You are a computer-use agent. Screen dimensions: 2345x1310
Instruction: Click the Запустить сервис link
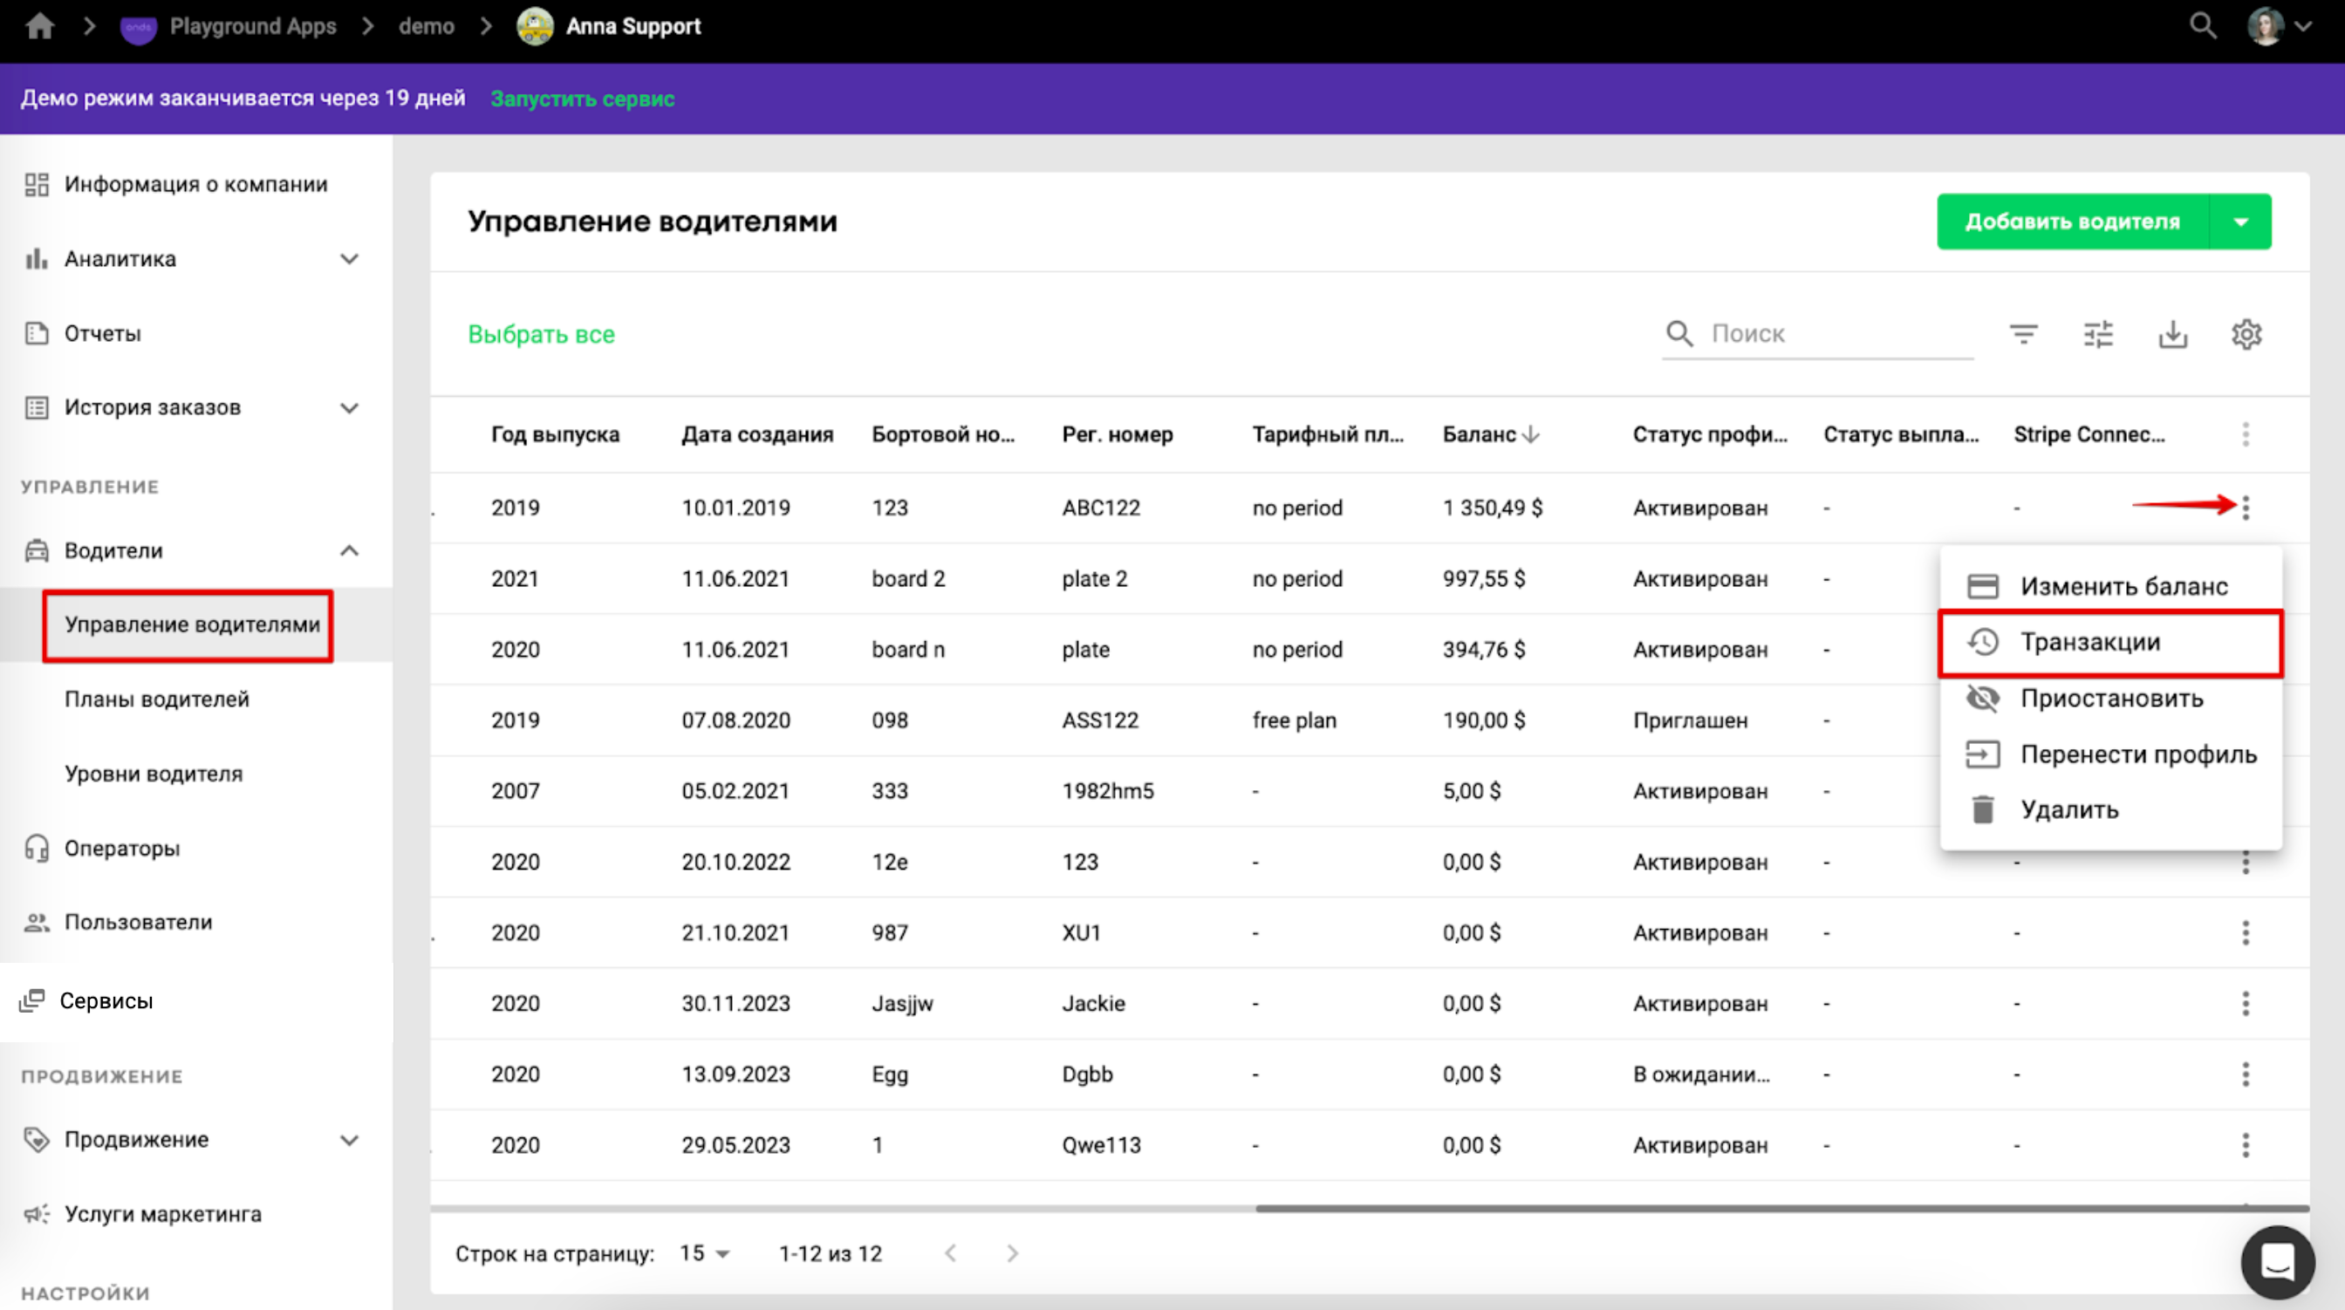click(582, 99)
